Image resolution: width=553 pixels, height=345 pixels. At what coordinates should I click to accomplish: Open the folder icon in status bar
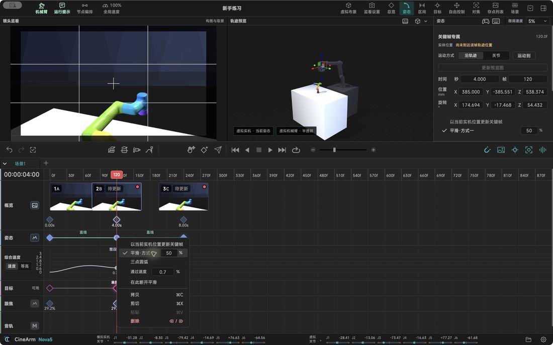(x=528, y=339)
